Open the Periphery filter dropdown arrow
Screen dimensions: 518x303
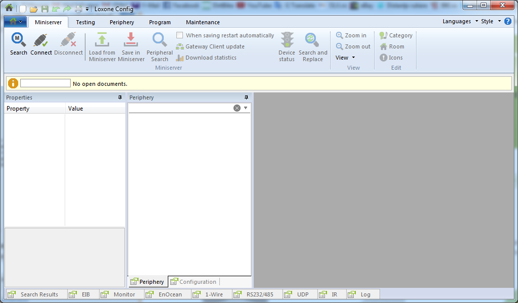point(246,108)
